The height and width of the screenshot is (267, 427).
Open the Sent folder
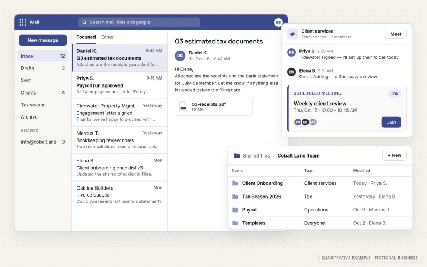(43, 80)
